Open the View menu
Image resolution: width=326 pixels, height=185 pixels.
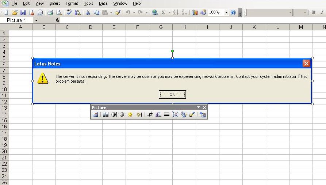point(39,3)
